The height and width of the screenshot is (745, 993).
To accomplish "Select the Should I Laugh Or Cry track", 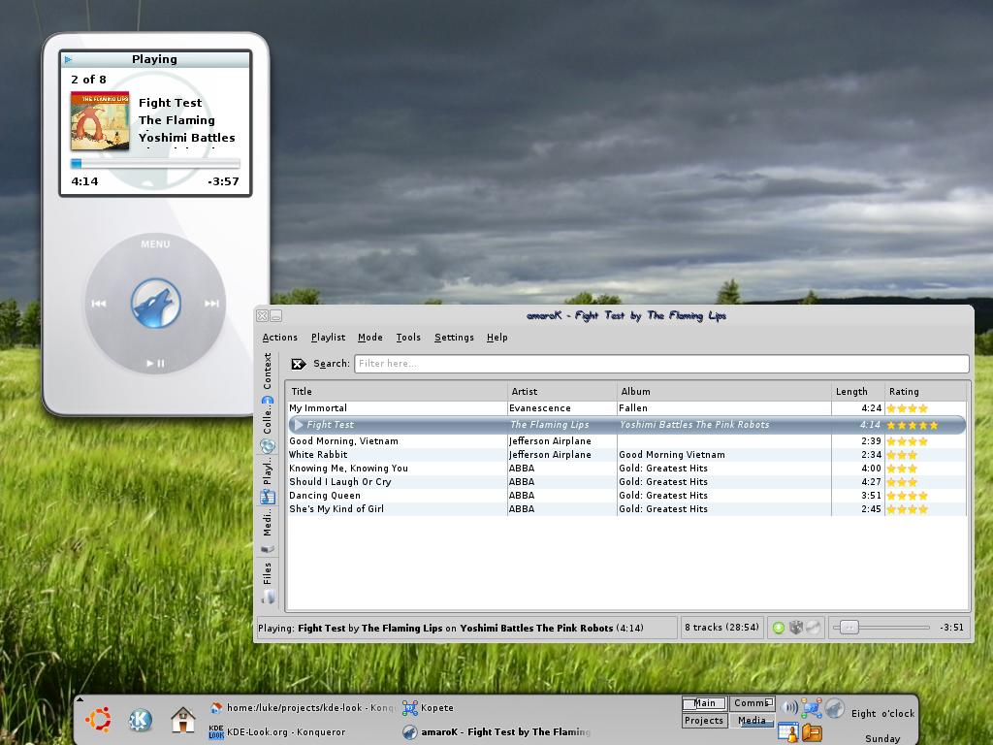I will (x=626, y=482).
